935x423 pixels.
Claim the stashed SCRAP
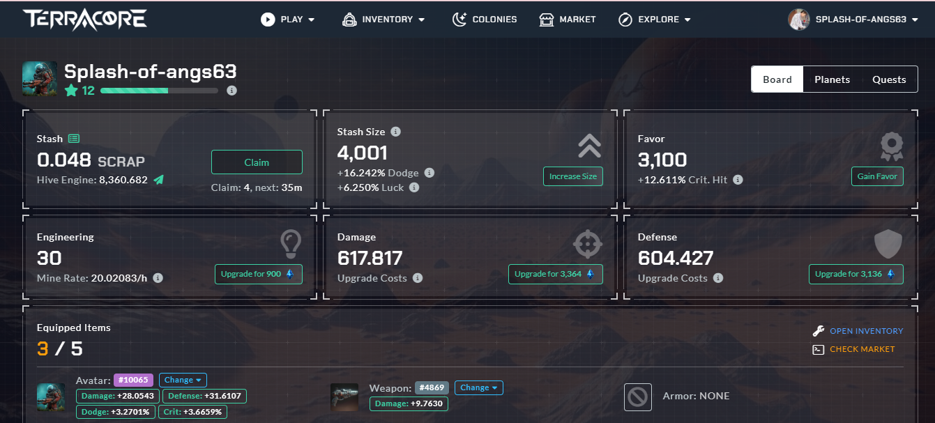point(257,162)
